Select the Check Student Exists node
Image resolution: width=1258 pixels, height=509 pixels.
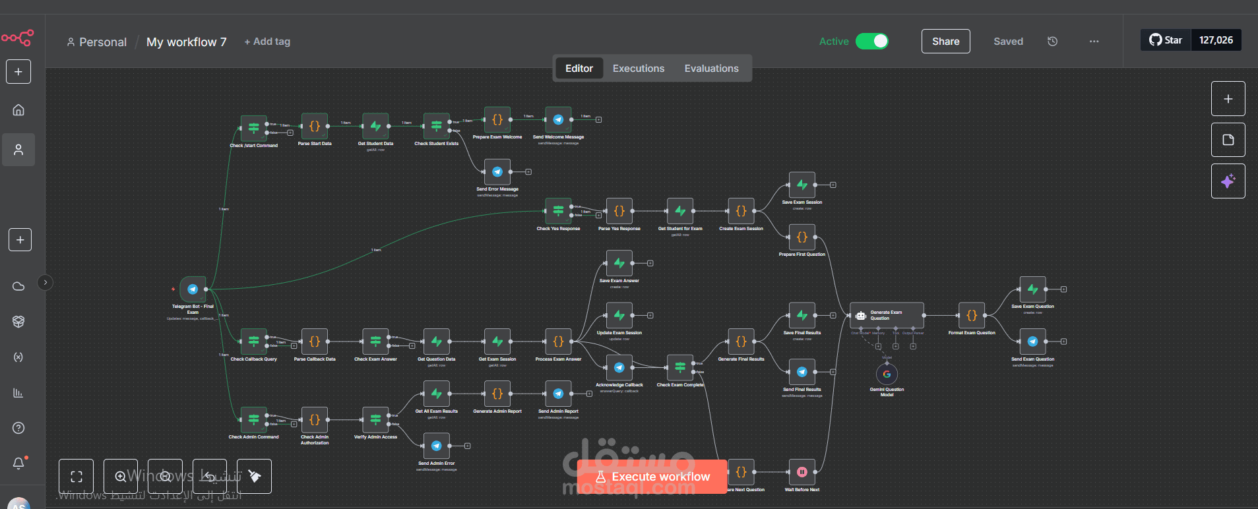coord(436,126)
